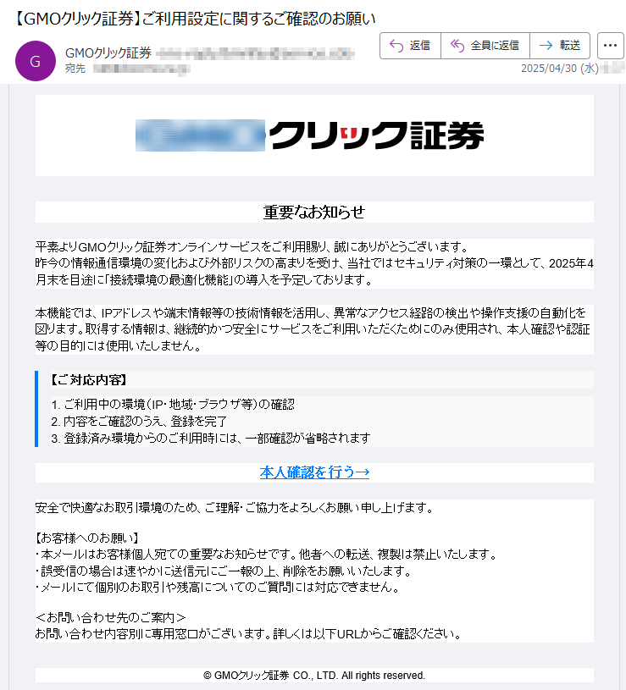Click the bullet 本メールはお客様個人宛ての重要なお知らせ
This screenshot has width=626, height=690.
coord(266,555)
